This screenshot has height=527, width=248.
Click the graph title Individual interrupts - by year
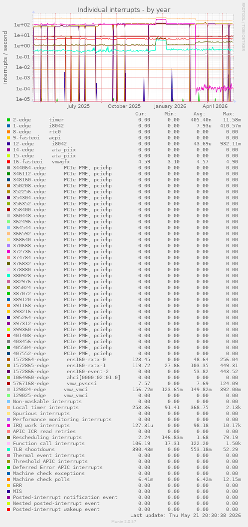(x=124, y=10)
